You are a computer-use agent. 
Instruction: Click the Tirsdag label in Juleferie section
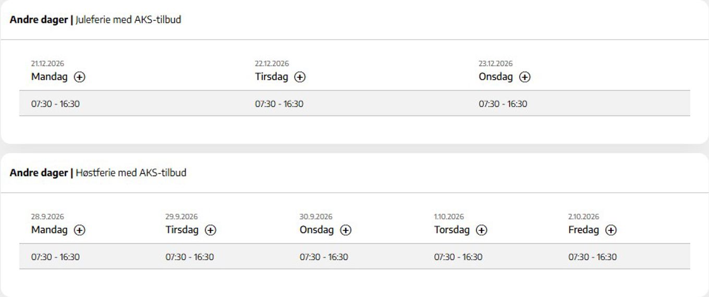coord(272,77)
